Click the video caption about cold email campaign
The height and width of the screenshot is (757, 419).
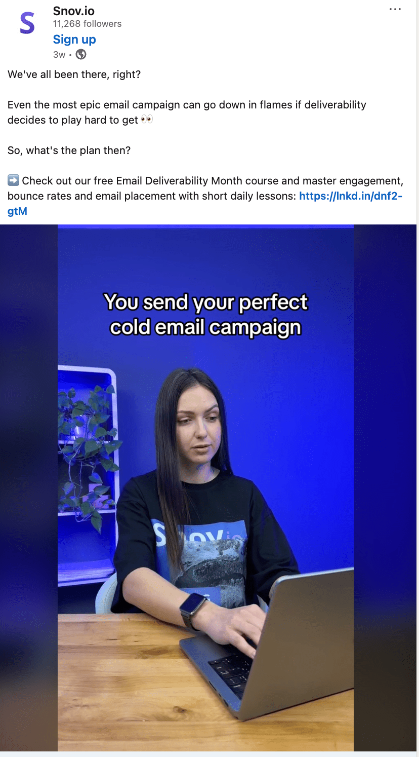(205, 315)
